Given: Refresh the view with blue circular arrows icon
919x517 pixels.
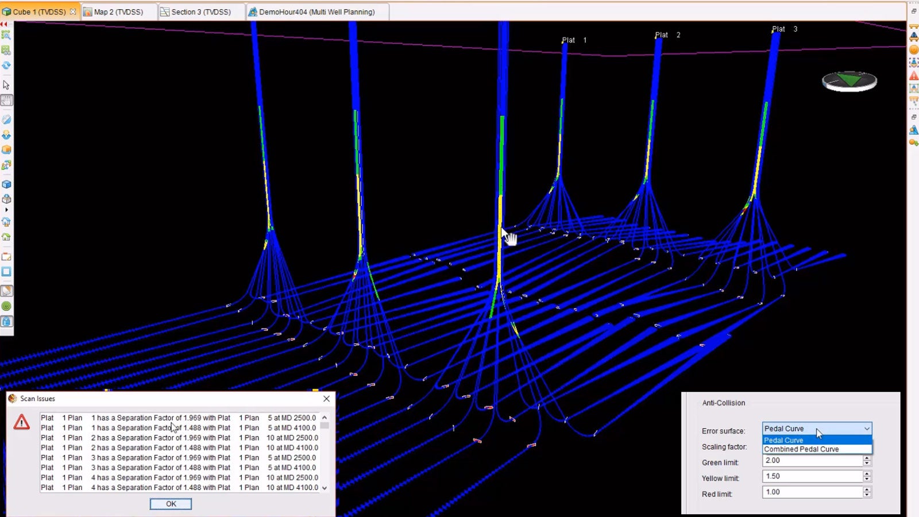Looking at the screenshot, I should tap(6, 65).
